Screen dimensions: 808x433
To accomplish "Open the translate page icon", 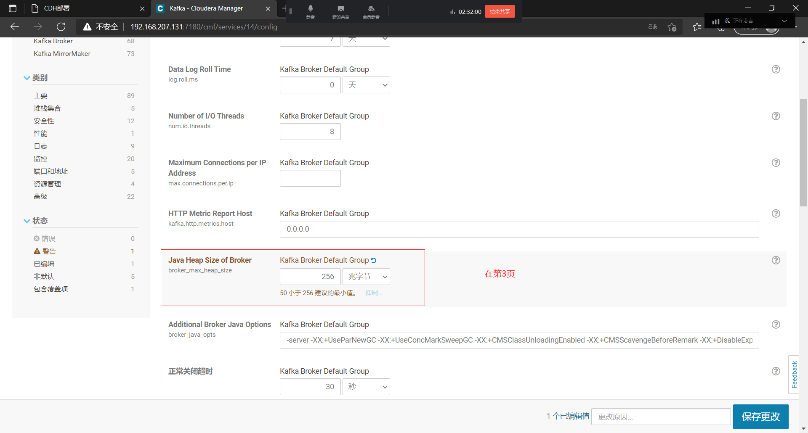I will [653, 27].
